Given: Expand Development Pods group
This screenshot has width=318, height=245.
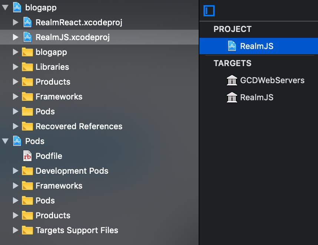Looking at the screenshot, I should point(15,171).
